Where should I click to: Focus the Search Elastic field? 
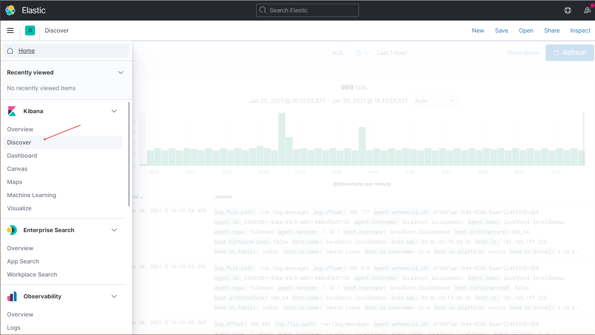(x=307, y=10)
